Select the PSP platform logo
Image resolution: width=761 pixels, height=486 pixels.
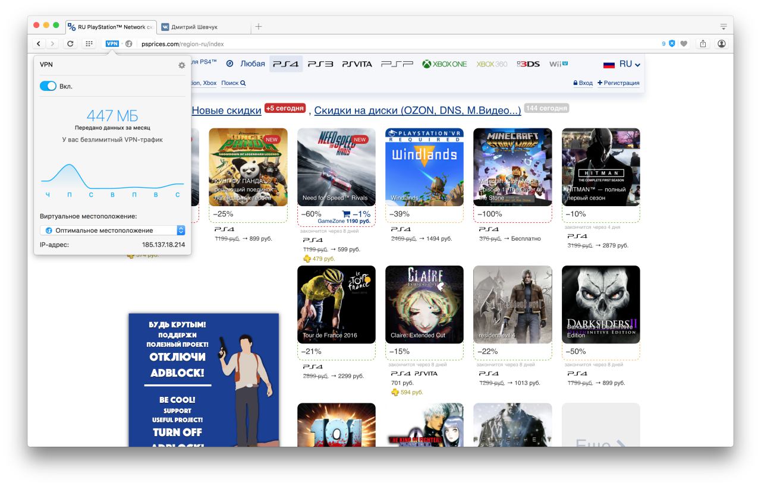pos(398,64)
